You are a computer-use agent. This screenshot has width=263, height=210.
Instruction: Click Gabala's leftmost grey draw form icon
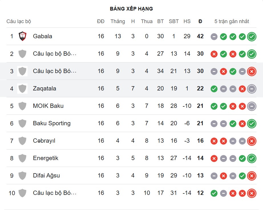tap(214, 37)
